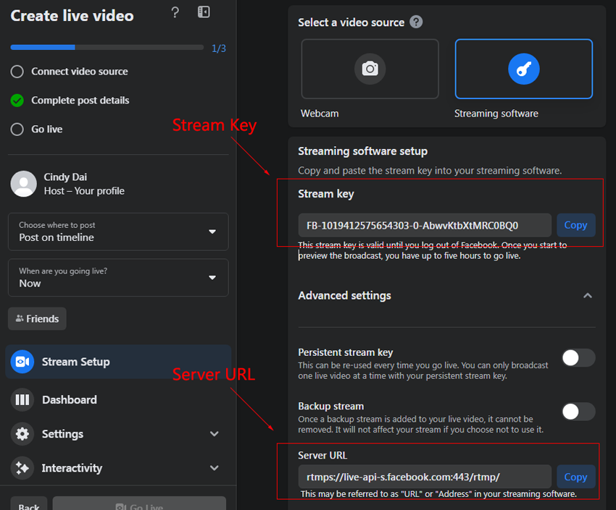
Task: Enable Persistent stream key toggle
Action: pyautogui.click(x=578, y=357)
